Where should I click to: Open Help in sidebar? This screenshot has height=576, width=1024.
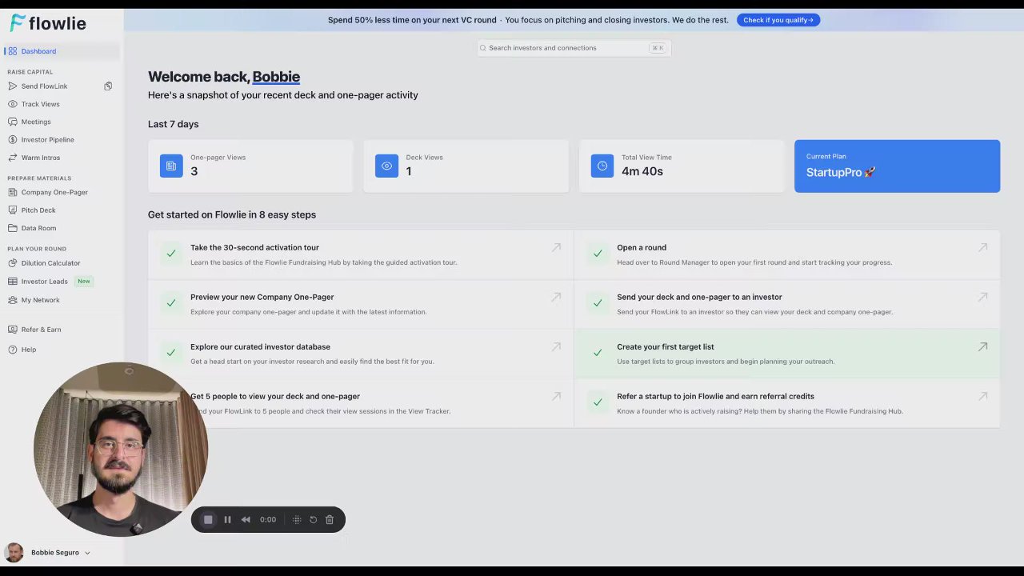(28, 350)
